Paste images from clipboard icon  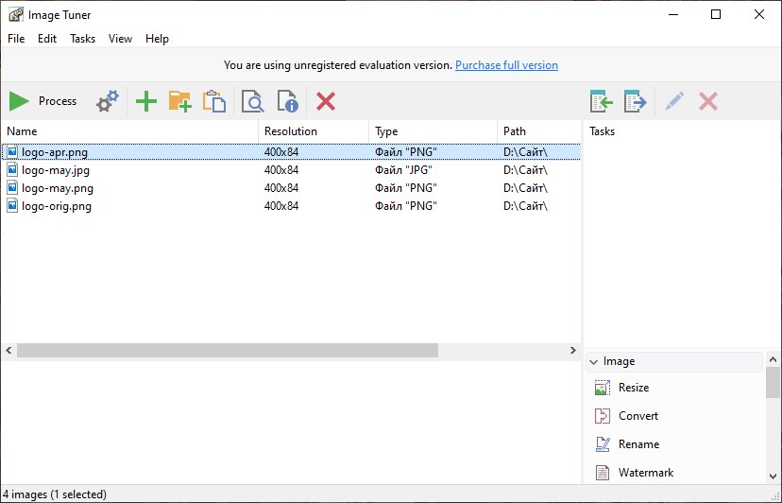pos(214,101)
